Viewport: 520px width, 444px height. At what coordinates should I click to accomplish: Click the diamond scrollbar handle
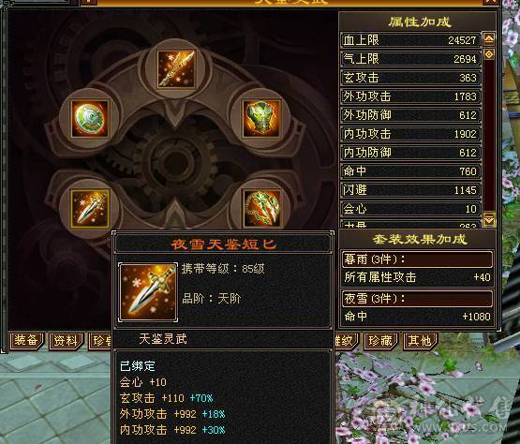click(x=489, y=53)
